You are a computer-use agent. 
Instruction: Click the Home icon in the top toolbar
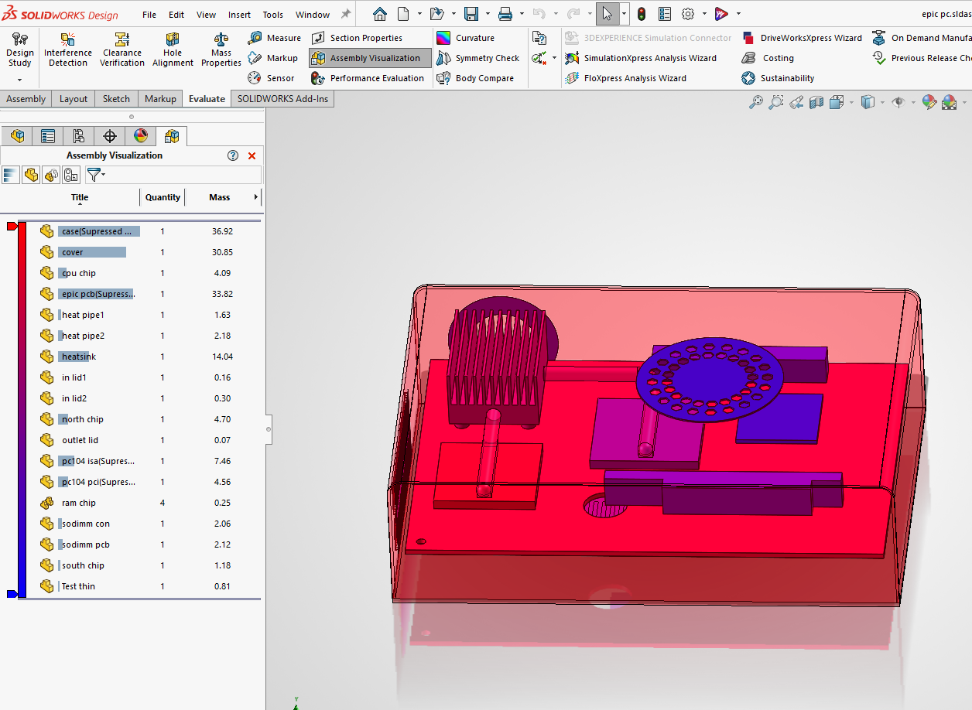(x=380, y=14)
